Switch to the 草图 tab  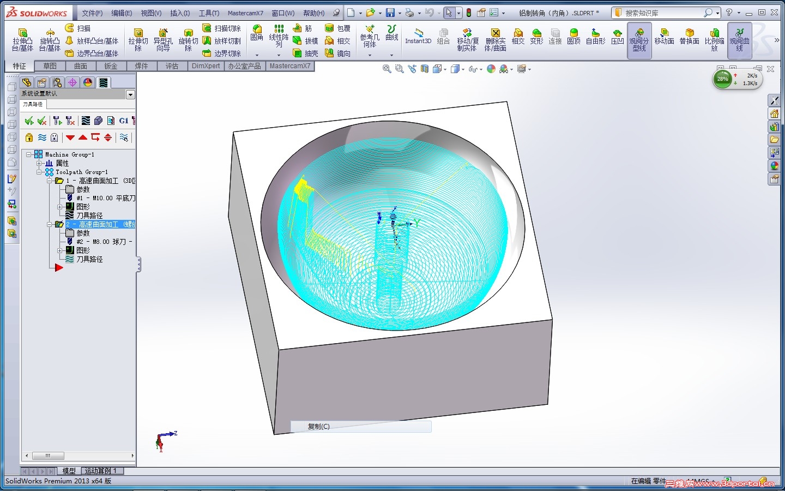50,66
